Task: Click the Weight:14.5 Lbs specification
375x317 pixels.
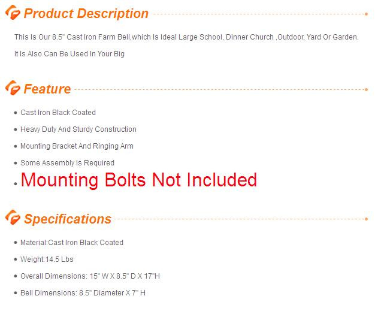Action: pyautogui.click(x=47, y=259)
